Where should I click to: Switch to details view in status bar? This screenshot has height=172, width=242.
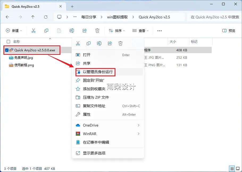(232, 169)
